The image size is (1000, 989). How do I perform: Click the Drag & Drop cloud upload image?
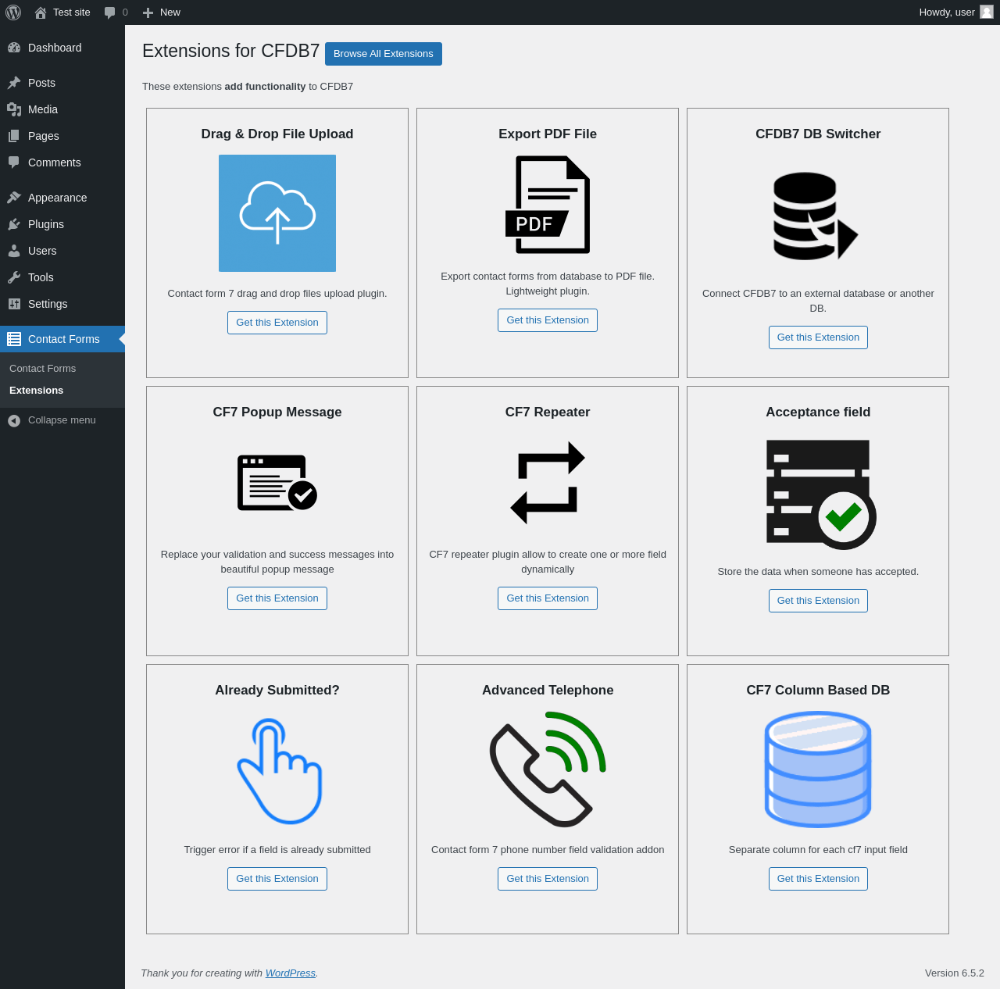(x=277, y=213)
